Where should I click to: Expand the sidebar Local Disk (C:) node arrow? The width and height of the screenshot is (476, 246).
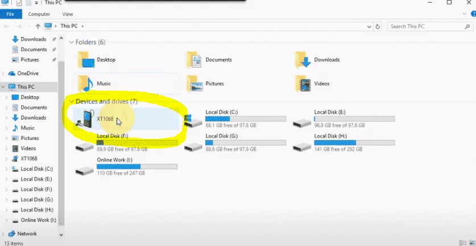click(7, 169)
